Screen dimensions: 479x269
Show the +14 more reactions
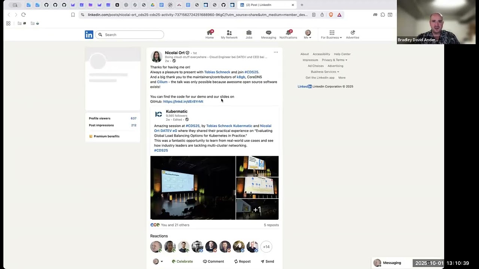coord(266,247)
